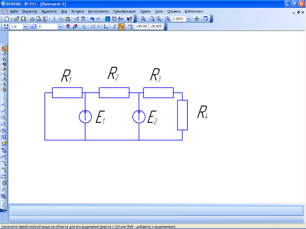
Task: Click the cursor step field showing 1.0
Action: point(17,27)
